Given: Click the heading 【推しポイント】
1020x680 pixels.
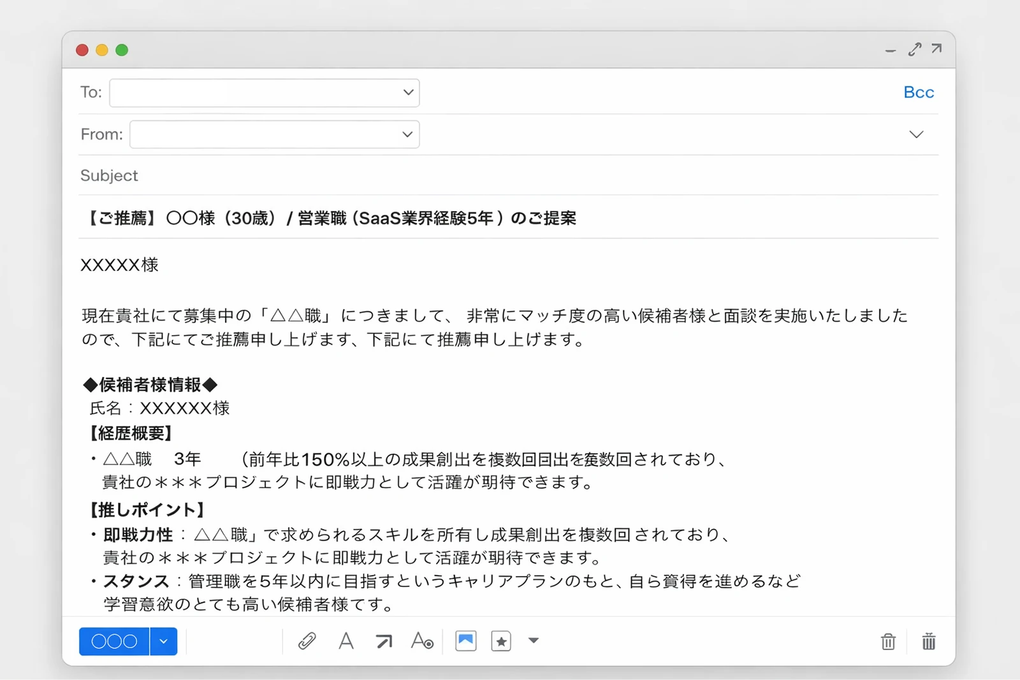Looking at the screenshot, I should (146, 509).
